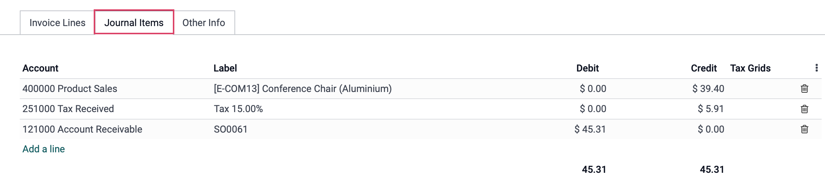
Task: Sort by the Credit column header
Action: point(704,68)
